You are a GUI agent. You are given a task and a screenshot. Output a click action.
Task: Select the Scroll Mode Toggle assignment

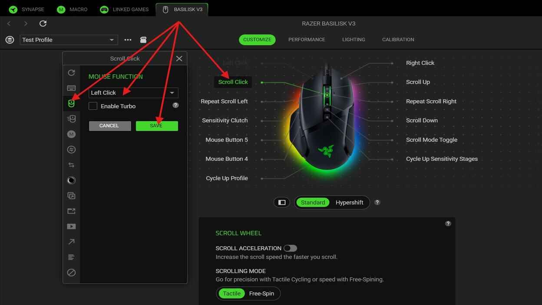point(432,140)
